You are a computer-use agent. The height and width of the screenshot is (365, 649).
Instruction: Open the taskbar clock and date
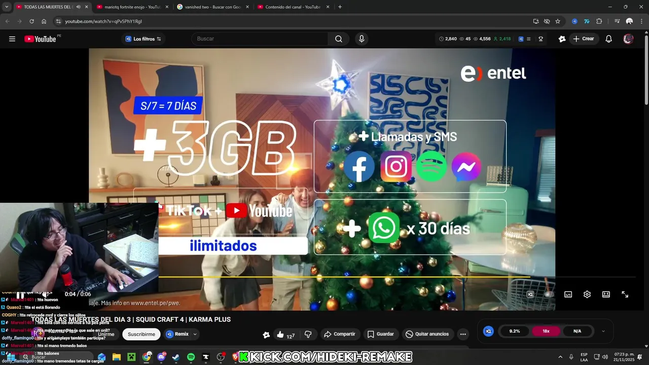(624, 357)
